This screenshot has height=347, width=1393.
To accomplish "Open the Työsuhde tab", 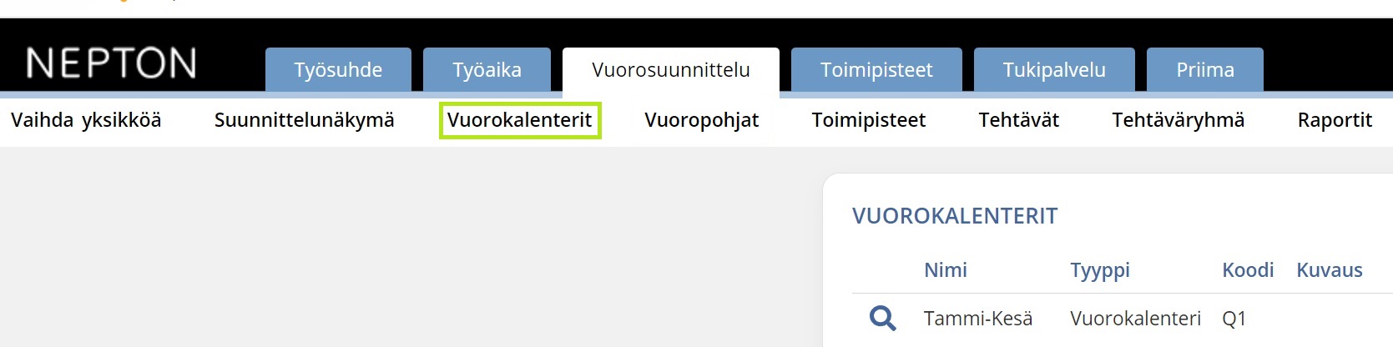I will point(338,70).
